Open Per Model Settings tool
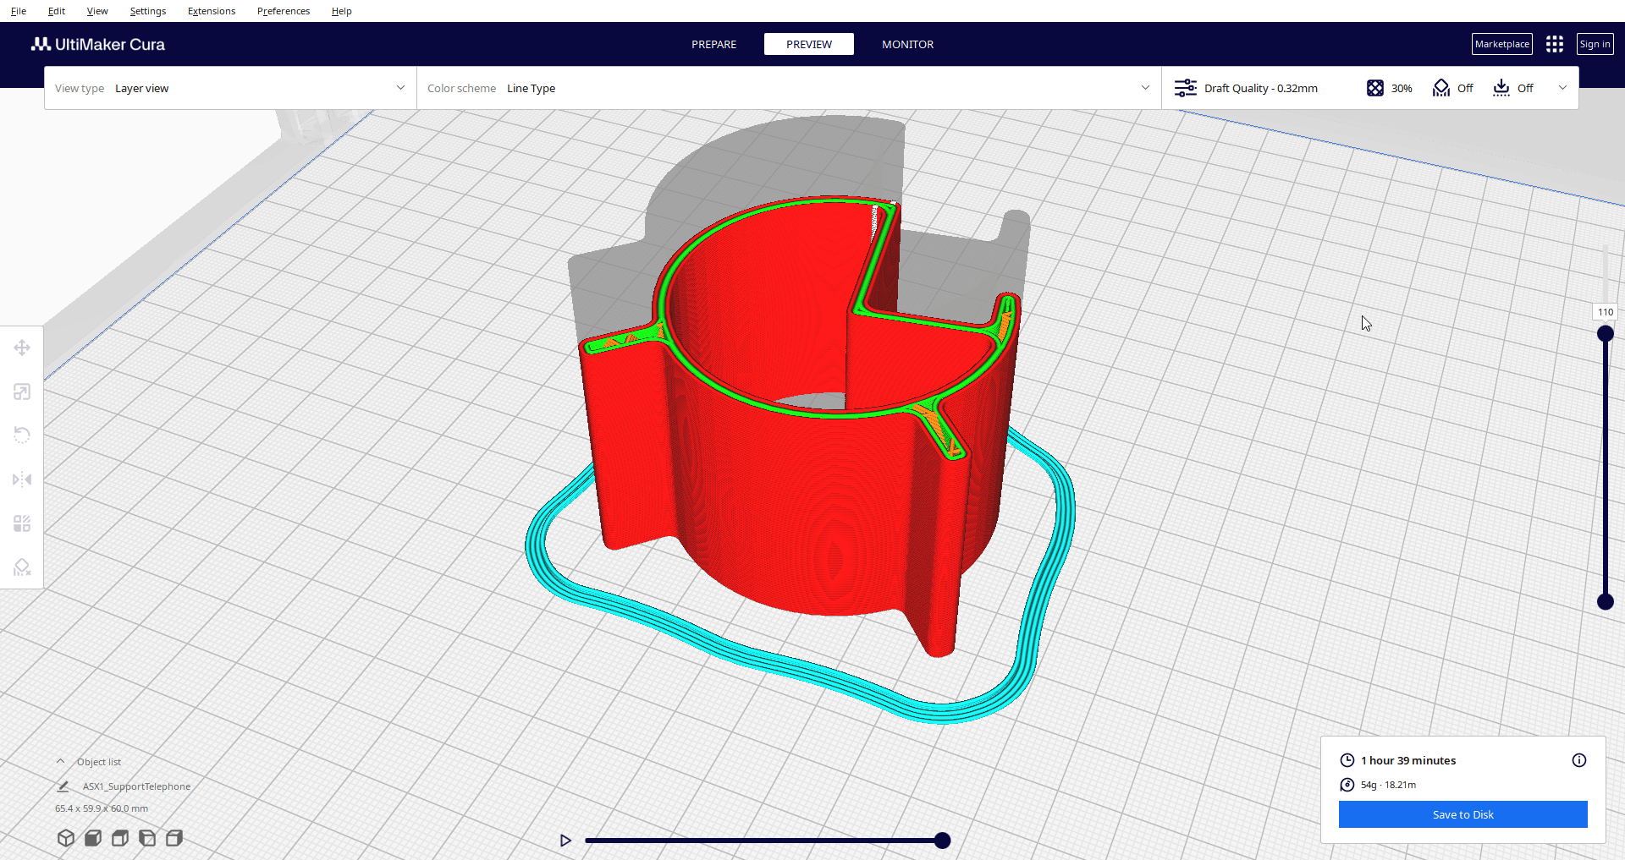The height and width of the screenshot is (860, 1625). tap(22, 523)
